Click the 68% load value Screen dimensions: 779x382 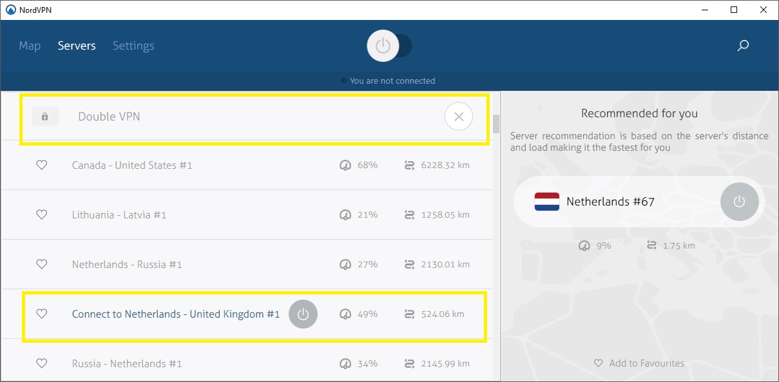coord(368,166)
